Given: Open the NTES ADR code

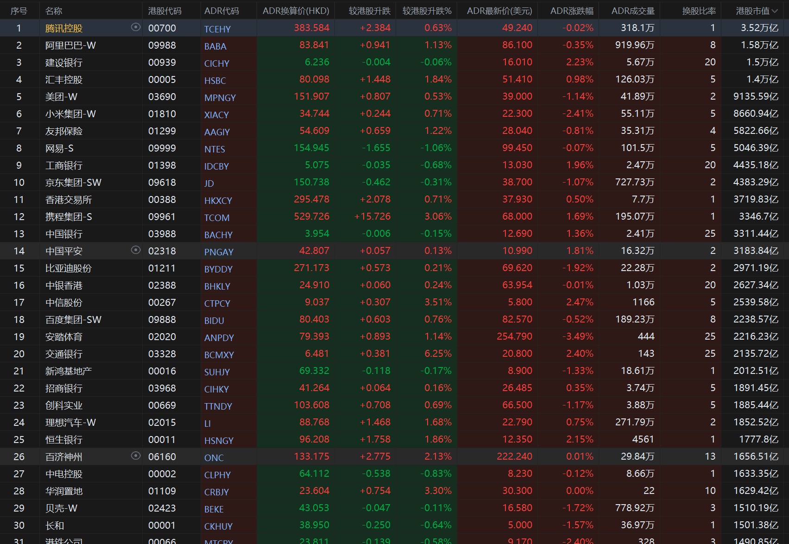Looking at the screenshot, I should coord(215,149).
